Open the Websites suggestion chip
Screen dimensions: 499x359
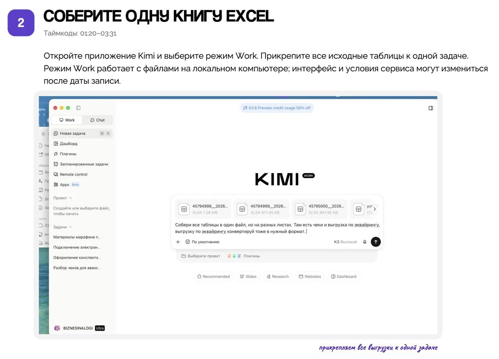(310, 277)
